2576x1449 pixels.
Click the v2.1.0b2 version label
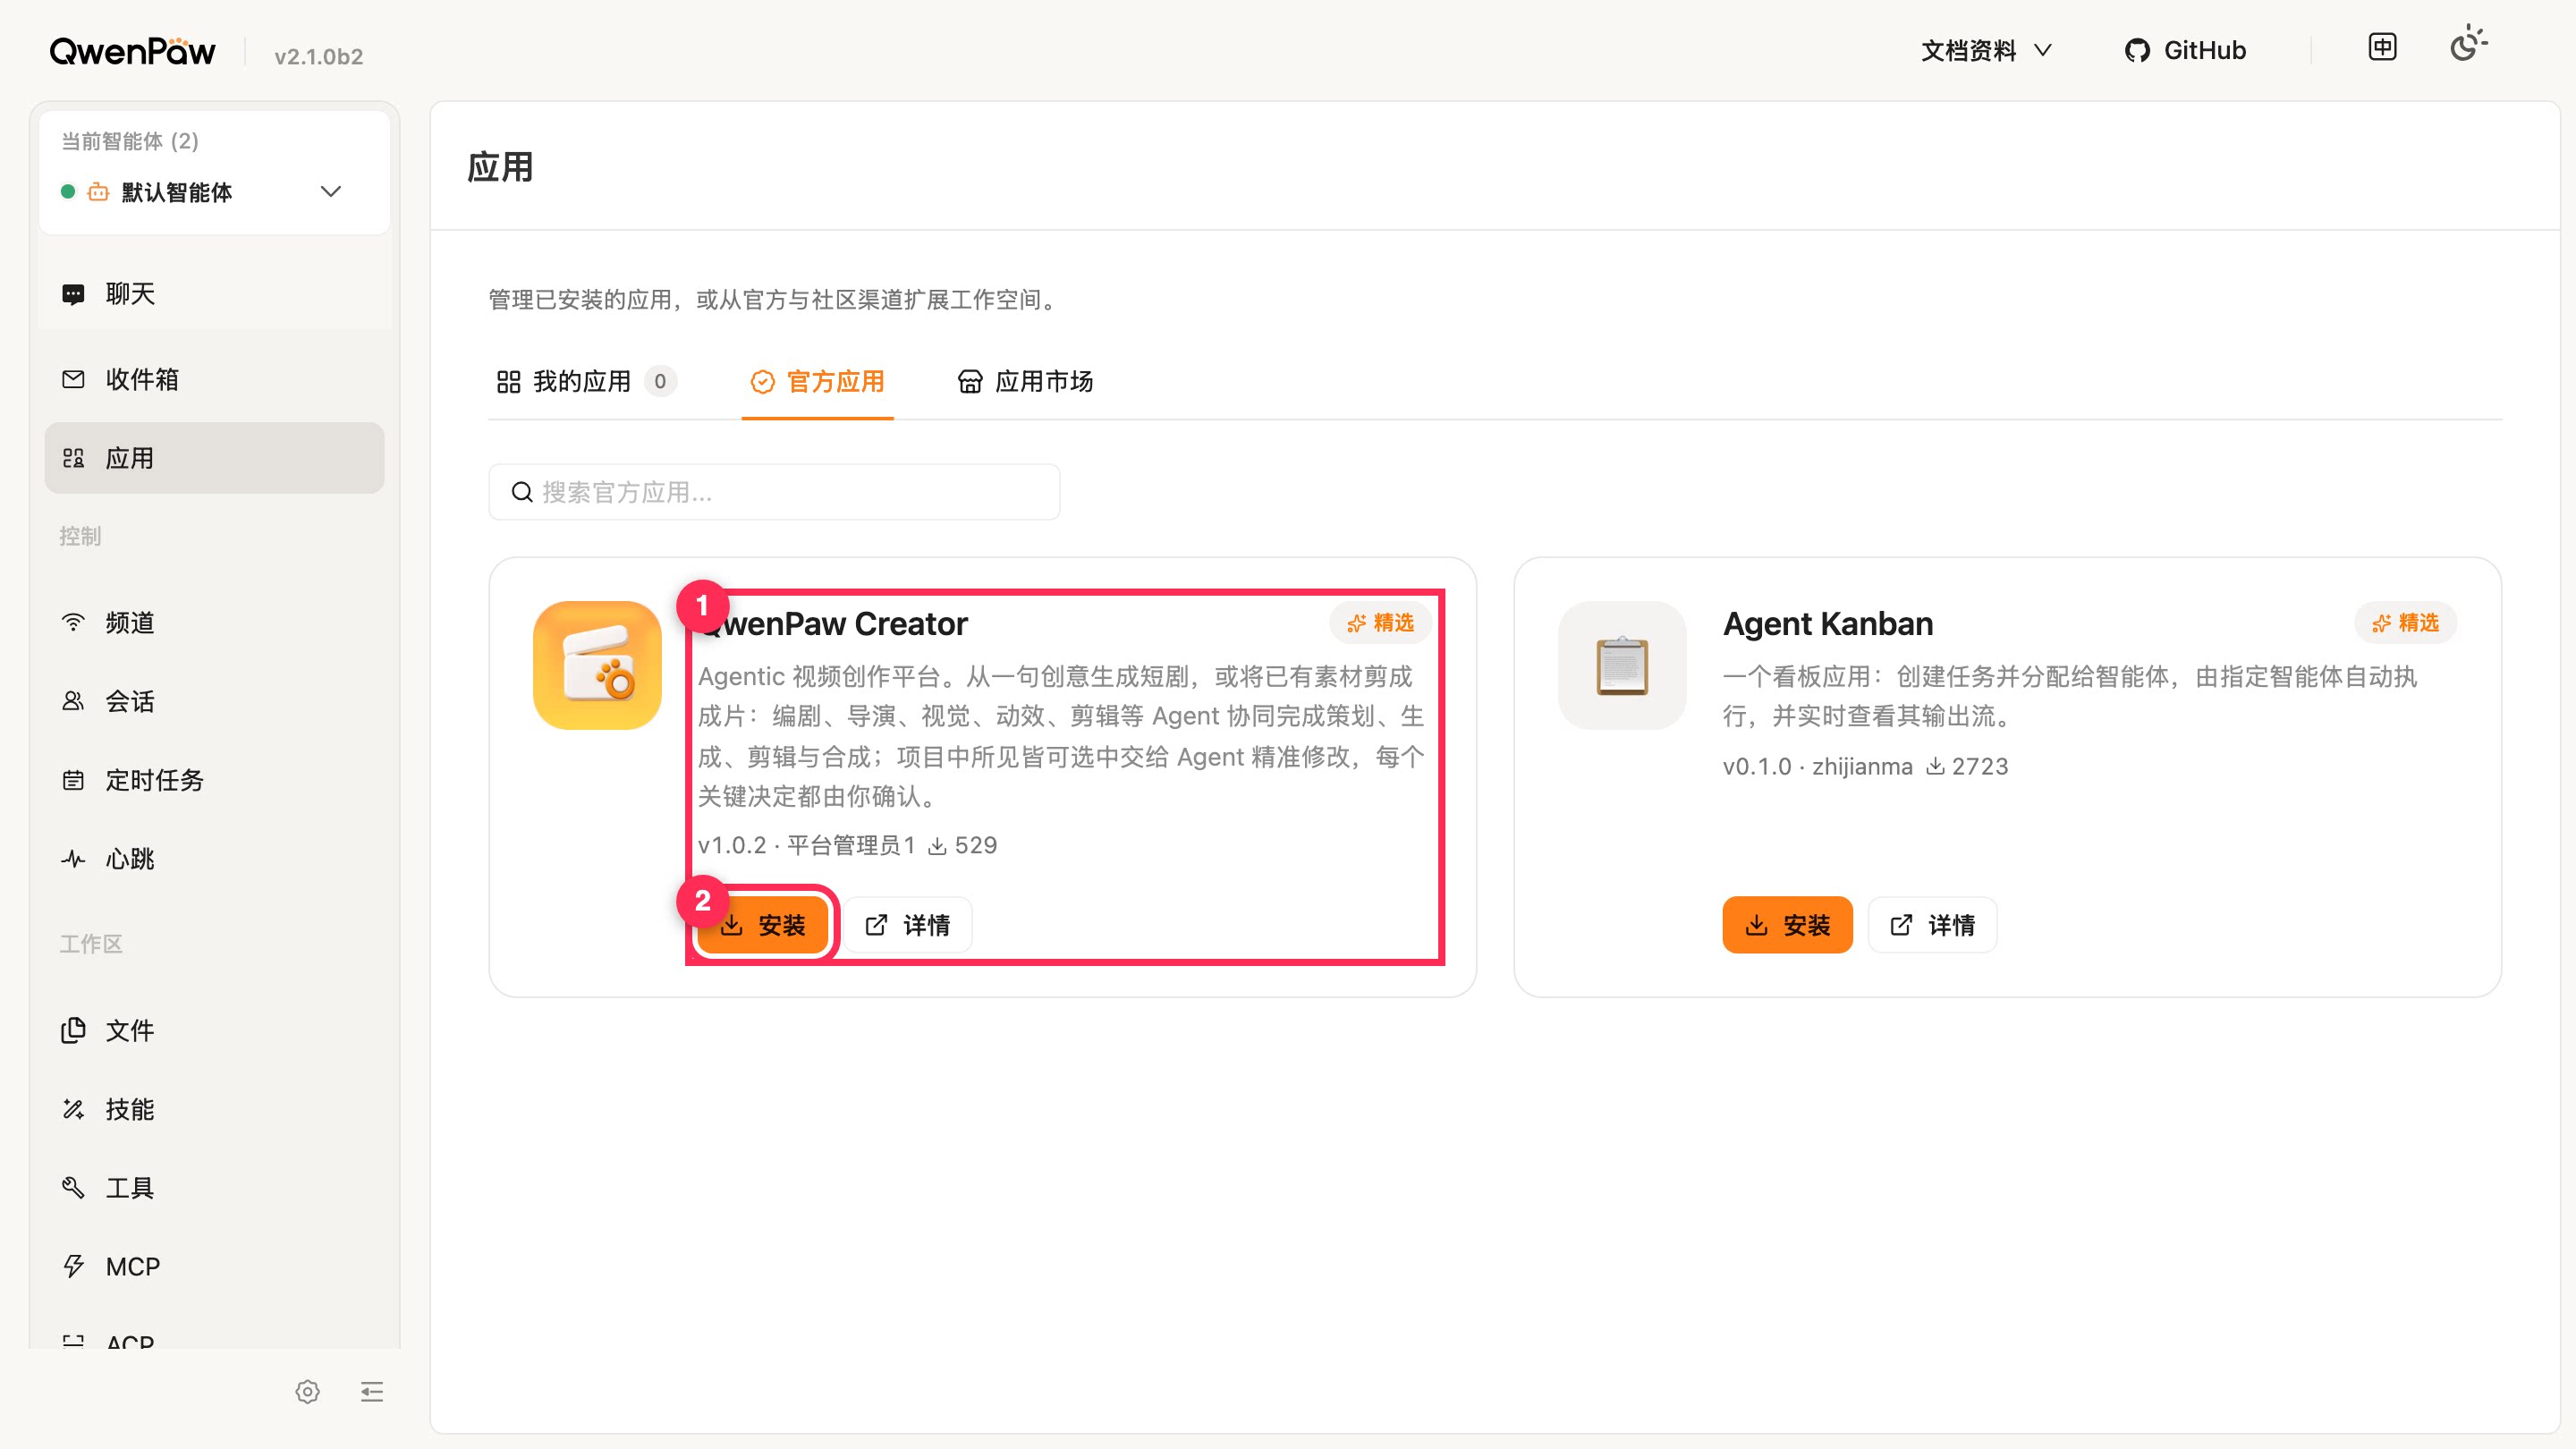click(319, 56)
